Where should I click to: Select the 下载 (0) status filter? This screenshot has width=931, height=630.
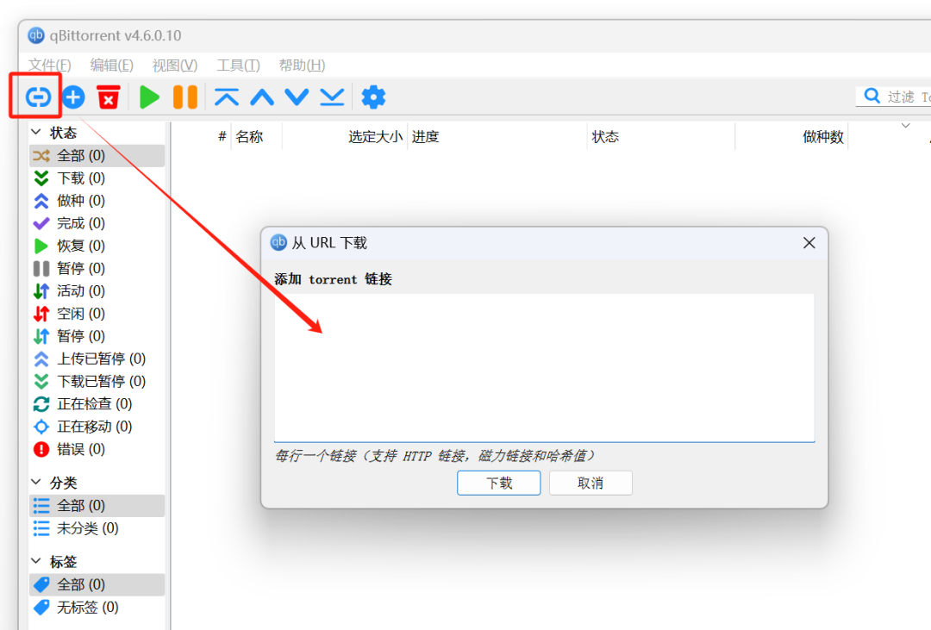coord(97,178)
